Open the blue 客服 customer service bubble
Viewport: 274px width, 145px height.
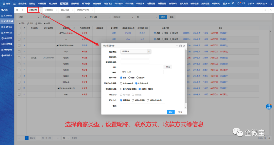pyautogui.click(x=268, y=107)
